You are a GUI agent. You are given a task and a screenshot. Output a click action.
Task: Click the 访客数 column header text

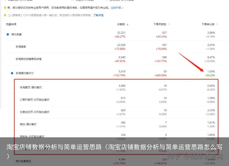coord(121,24)
